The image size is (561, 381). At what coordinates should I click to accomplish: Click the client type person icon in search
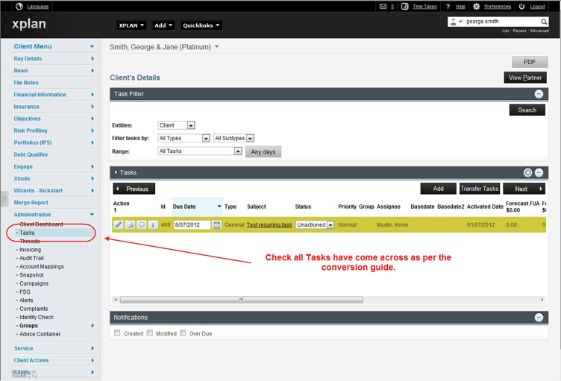click(x=454, y=22)
